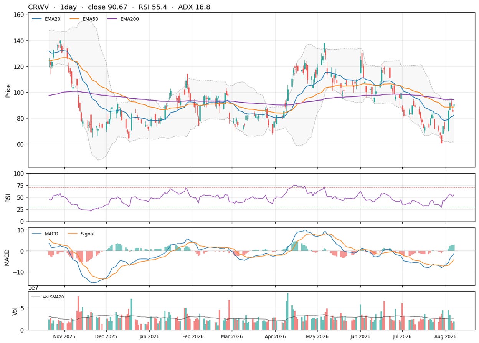479x343 pixels.
Task: Click the "1e7" scale multiplier above the volume panel
Action: pos(34,288)
